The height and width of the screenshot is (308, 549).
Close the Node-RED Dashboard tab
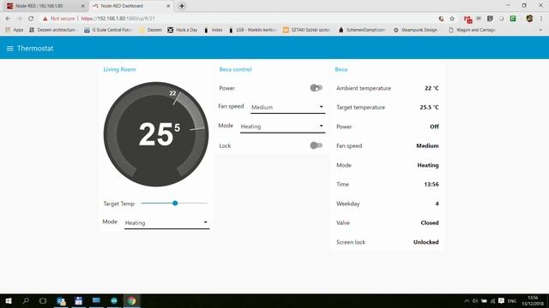point(168,6)
